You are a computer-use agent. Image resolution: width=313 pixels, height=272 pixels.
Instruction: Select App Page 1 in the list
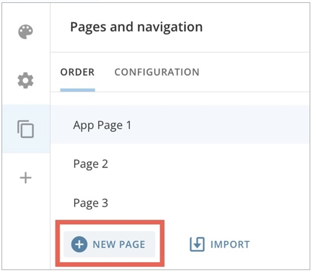click(180, 125)
